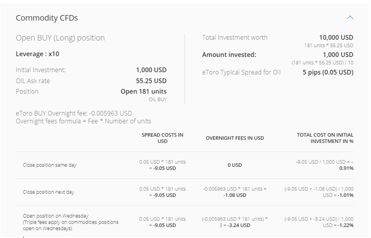Click the Commodity CFDs heading
371x238 pixels.
[47, 18]
